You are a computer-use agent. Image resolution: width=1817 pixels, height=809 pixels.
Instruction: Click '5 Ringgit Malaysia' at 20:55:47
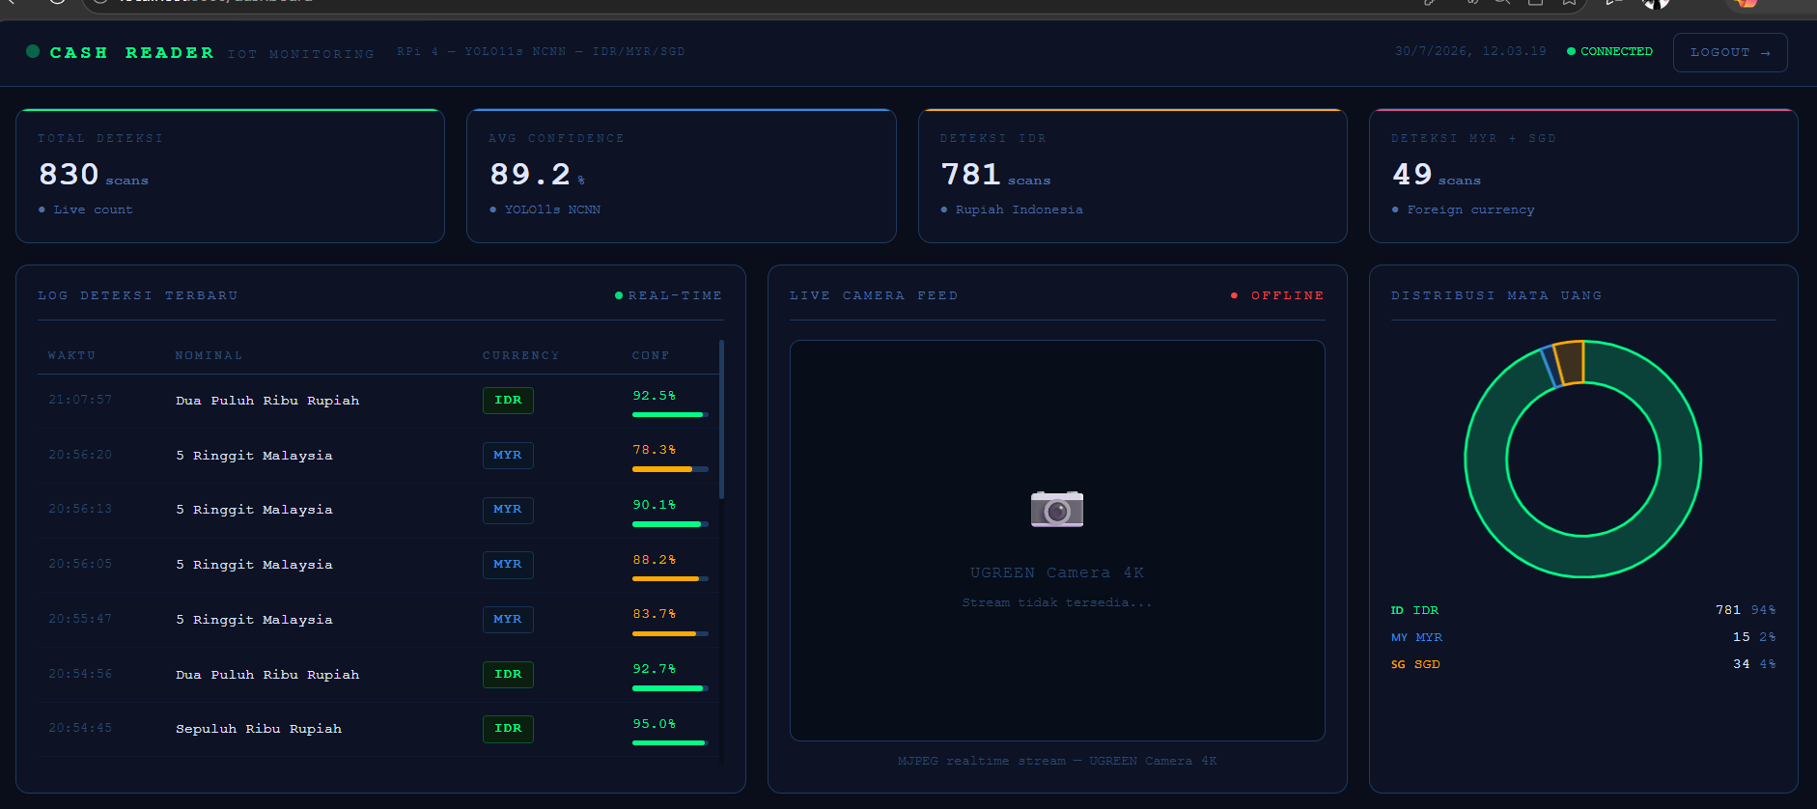click(254, 620)
